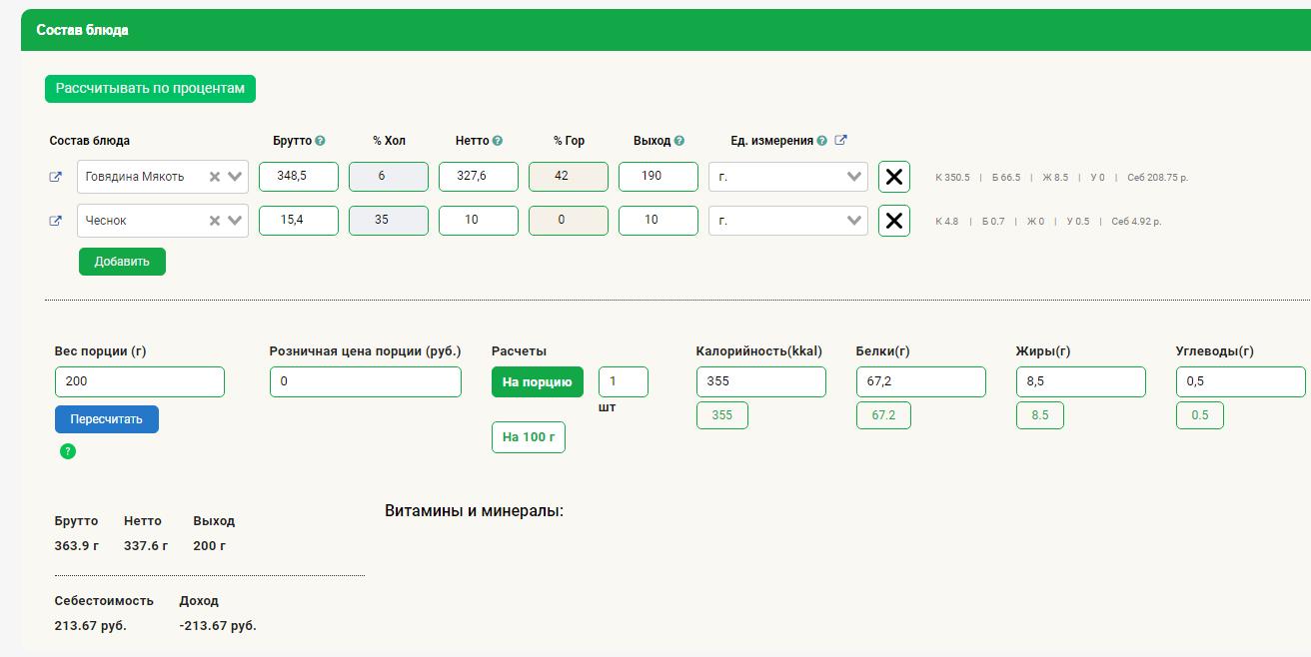Delete Чеснок ingredient row with X button
This screenshot has height=657, width=1311.
pyautogui.click(x=894, y=222)
